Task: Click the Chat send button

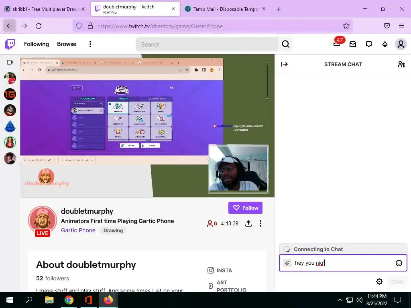Action: [397, 282]
